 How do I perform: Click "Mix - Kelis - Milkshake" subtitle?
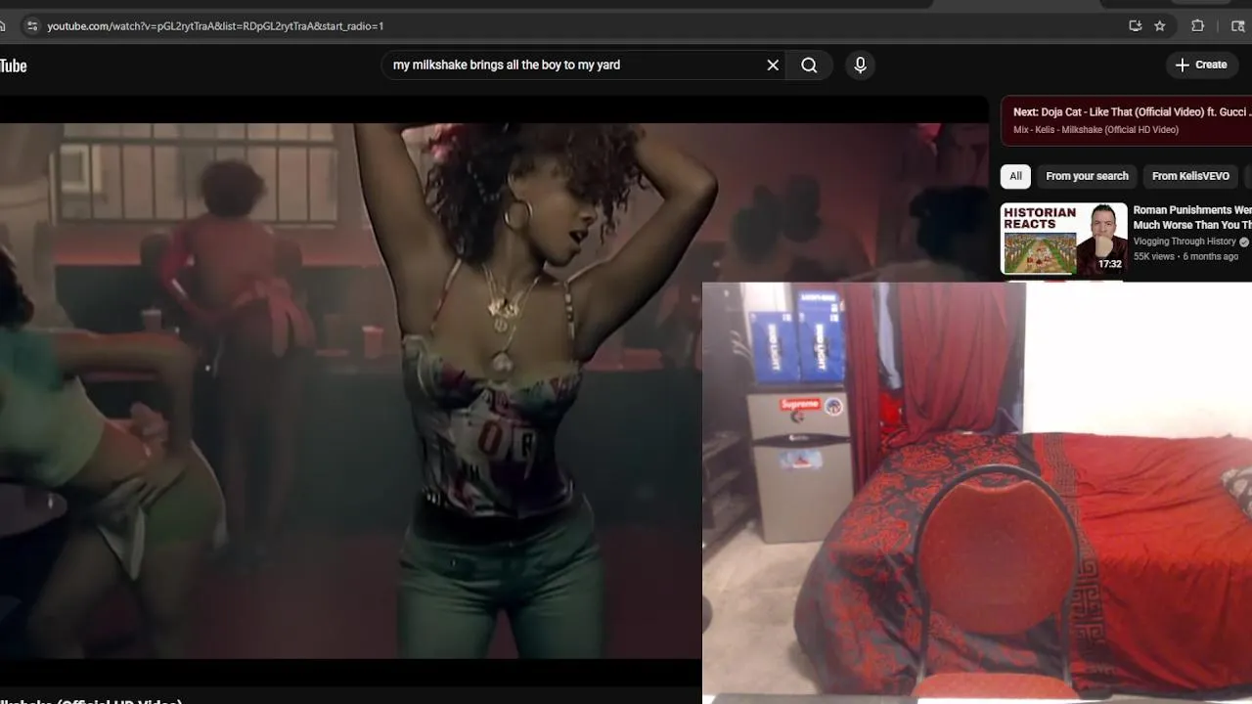pyautogui.click(x=1095, y=130)
